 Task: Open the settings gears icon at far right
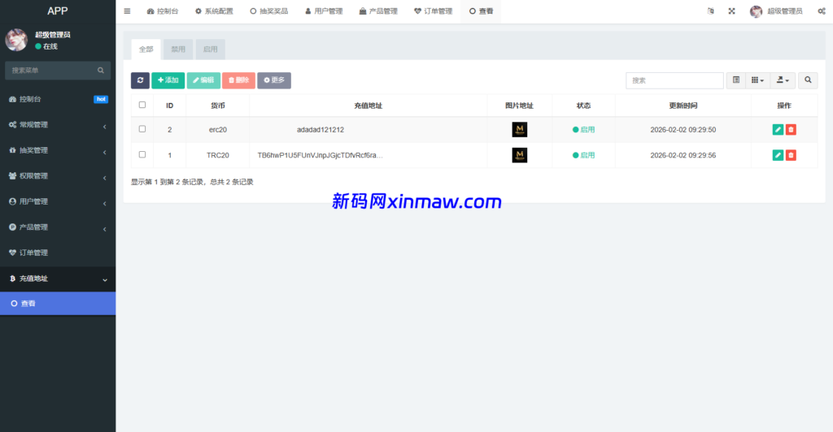822,11
